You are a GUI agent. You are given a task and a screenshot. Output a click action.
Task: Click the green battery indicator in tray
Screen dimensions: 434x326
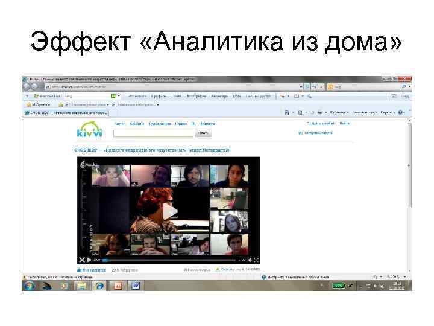pos(339,286)
